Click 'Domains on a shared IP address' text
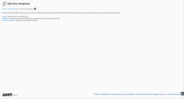Image resolution: width=184 pixels, height=99 pixels. tap(27, 20)
